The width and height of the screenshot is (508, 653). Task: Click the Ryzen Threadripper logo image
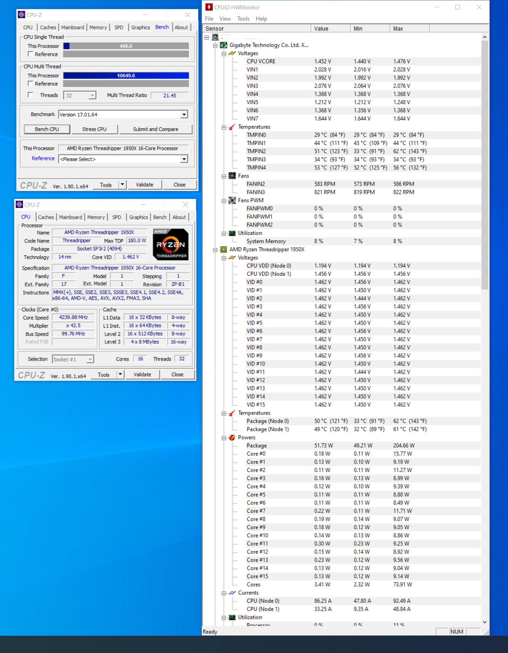coord(171,245)
